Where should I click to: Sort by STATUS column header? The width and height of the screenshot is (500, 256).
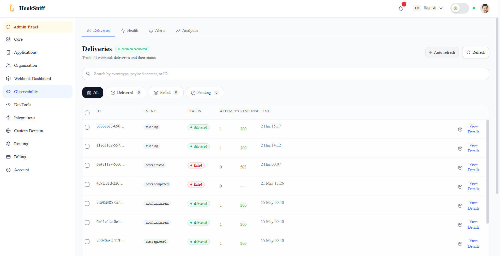tap(194, 111)
